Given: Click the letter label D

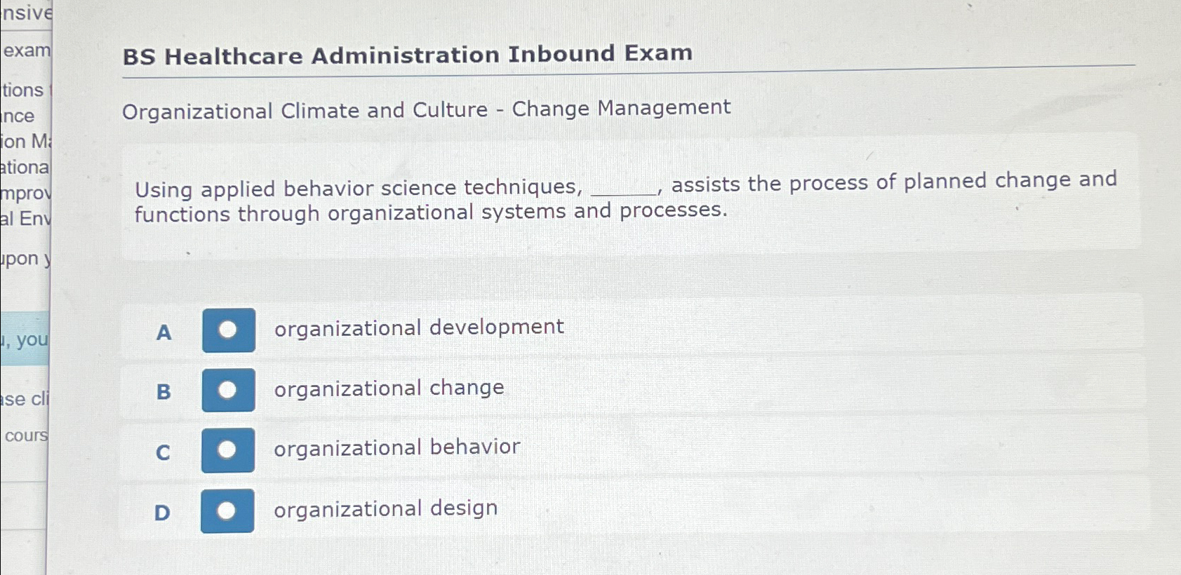Looking at the screenshot, I should [163, 513].
